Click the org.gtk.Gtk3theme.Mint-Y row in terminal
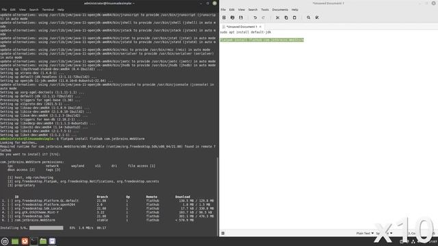This screenshot has width=438, height=246. click(107, 213)
